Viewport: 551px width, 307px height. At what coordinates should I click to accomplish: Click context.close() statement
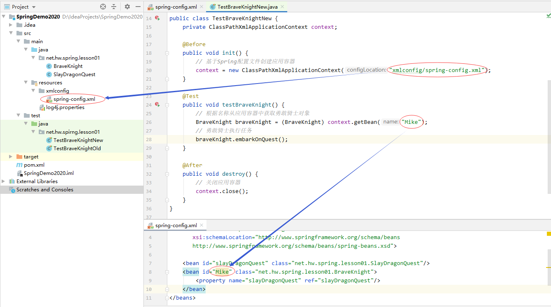(222, 191)
